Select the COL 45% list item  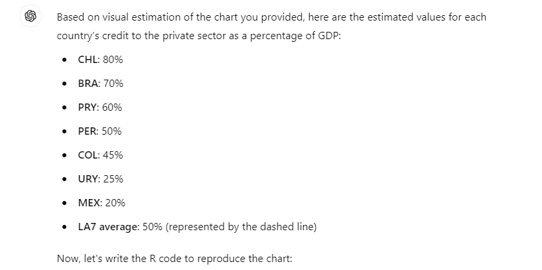coord(101,155)
